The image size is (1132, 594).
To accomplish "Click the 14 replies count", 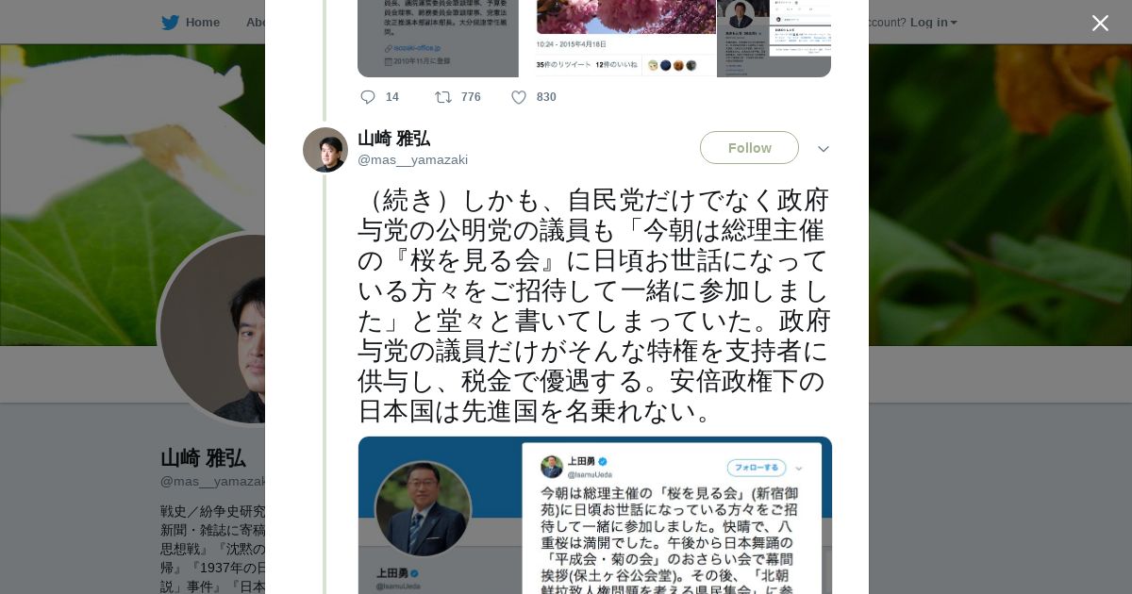I will pyautogui.click(x=392, y=97).
